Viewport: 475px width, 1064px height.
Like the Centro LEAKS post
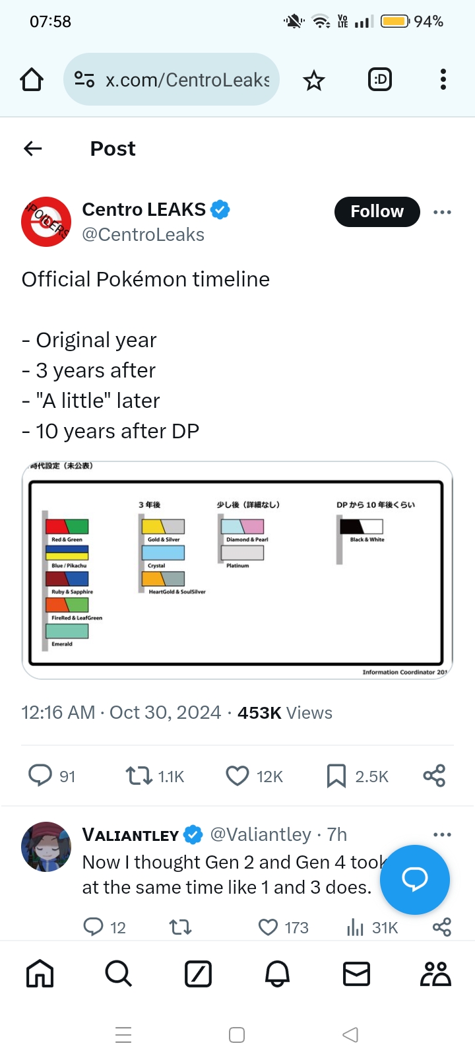[x=237, y=776]
